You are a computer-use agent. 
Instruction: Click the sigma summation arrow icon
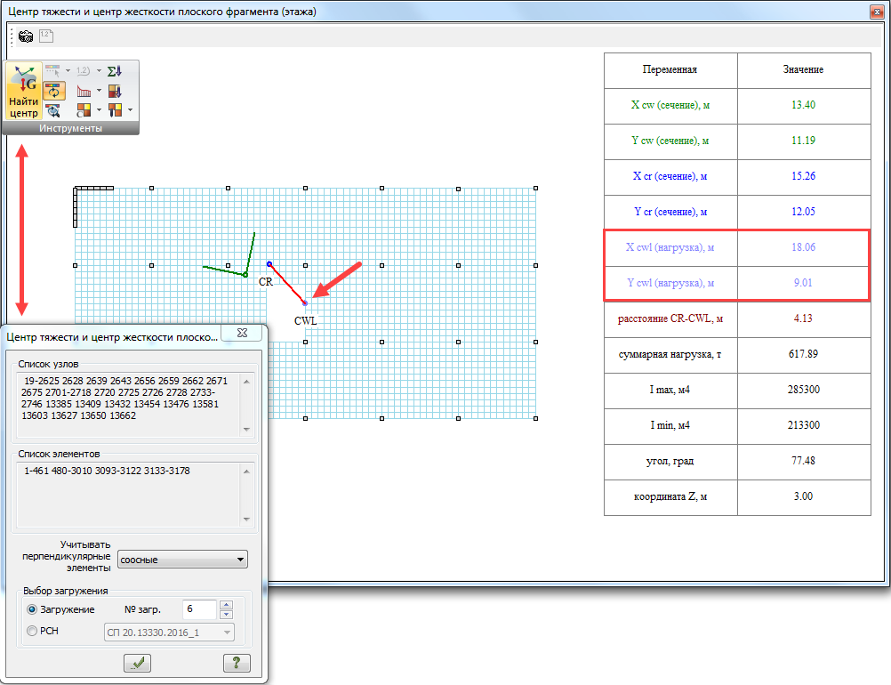115,71
